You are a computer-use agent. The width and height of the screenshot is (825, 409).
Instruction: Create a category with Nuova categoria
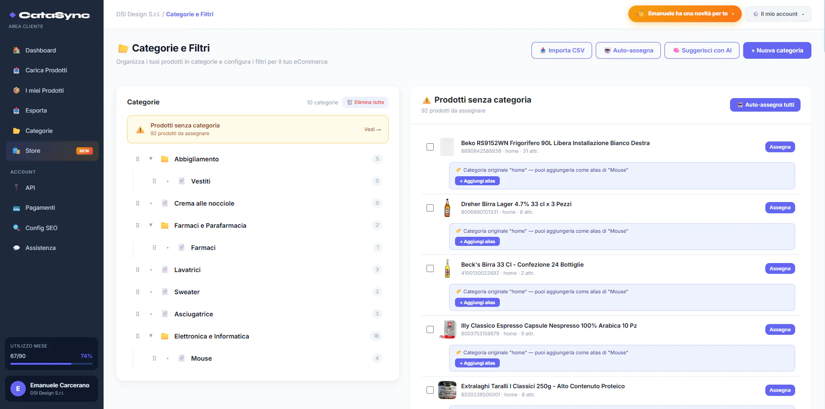(777, 50)
